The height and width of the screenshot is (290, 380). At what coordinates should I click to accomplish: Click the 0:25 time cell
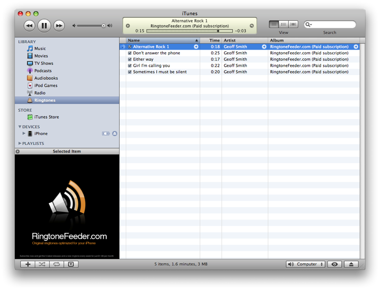[215, 53]
